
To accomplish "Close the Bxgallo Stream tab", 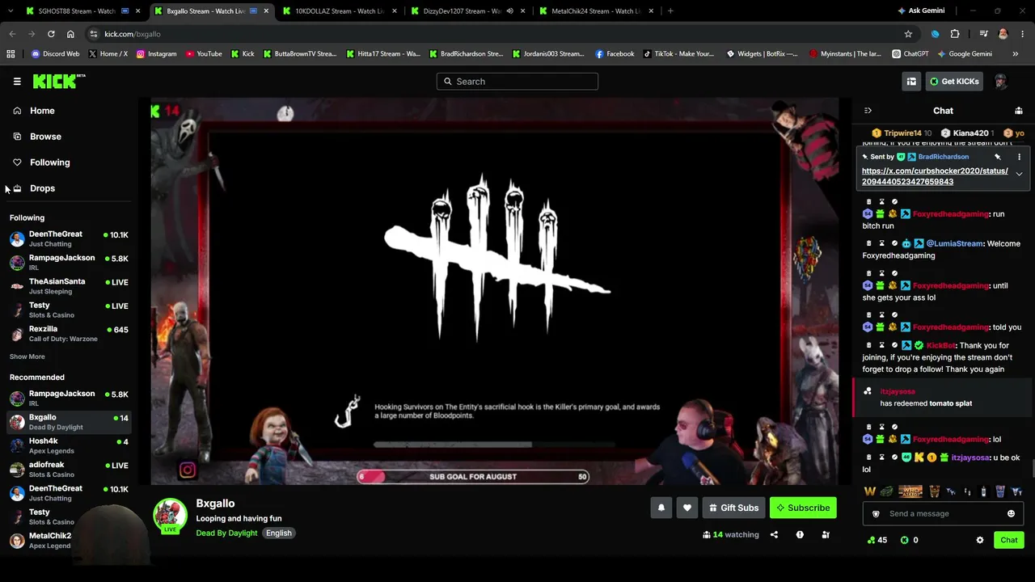I will point(266,11).
